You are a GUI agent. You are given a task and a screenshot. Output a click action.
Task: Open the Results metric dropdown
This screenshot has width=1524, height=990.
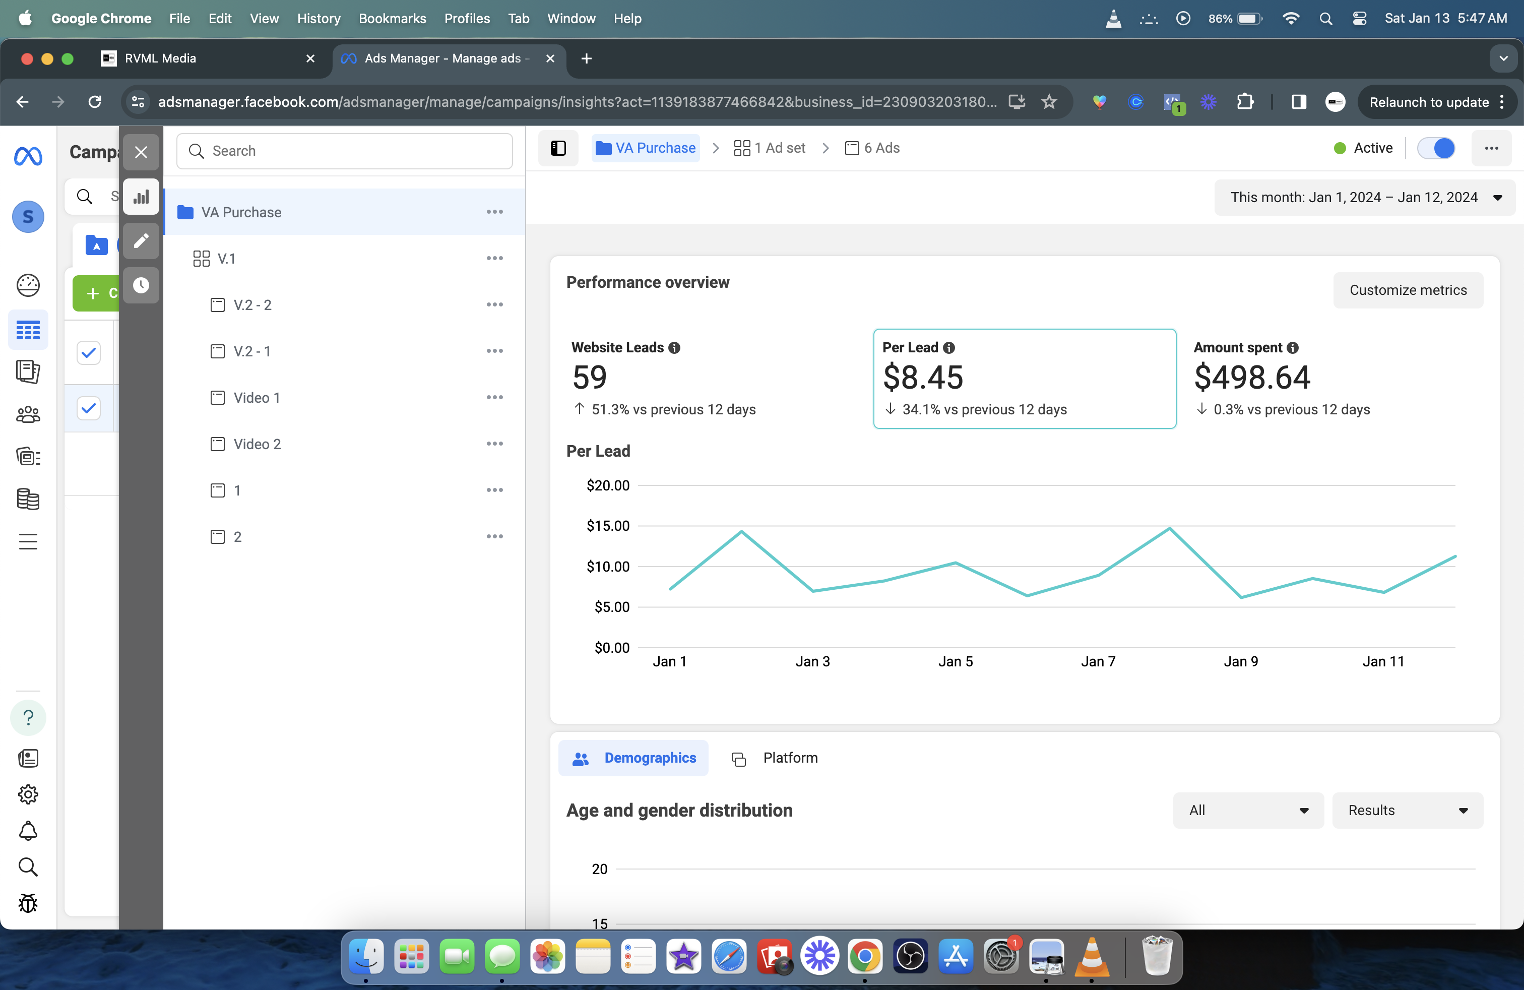point(1408,810)
